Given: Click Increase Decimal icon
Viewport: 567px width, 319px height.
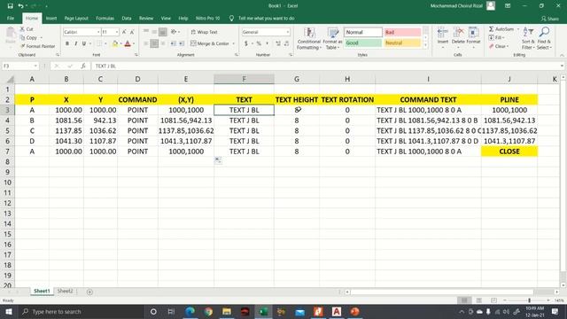Looking at the screenshot, I should click(278, 43).
